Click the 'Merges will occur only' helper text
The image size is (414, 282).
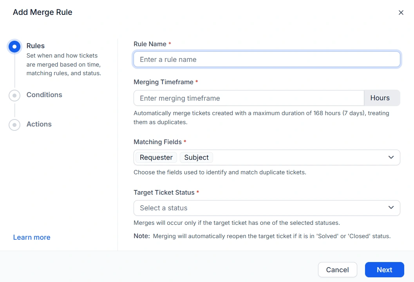pyautogui.click(x=237, y=222)
